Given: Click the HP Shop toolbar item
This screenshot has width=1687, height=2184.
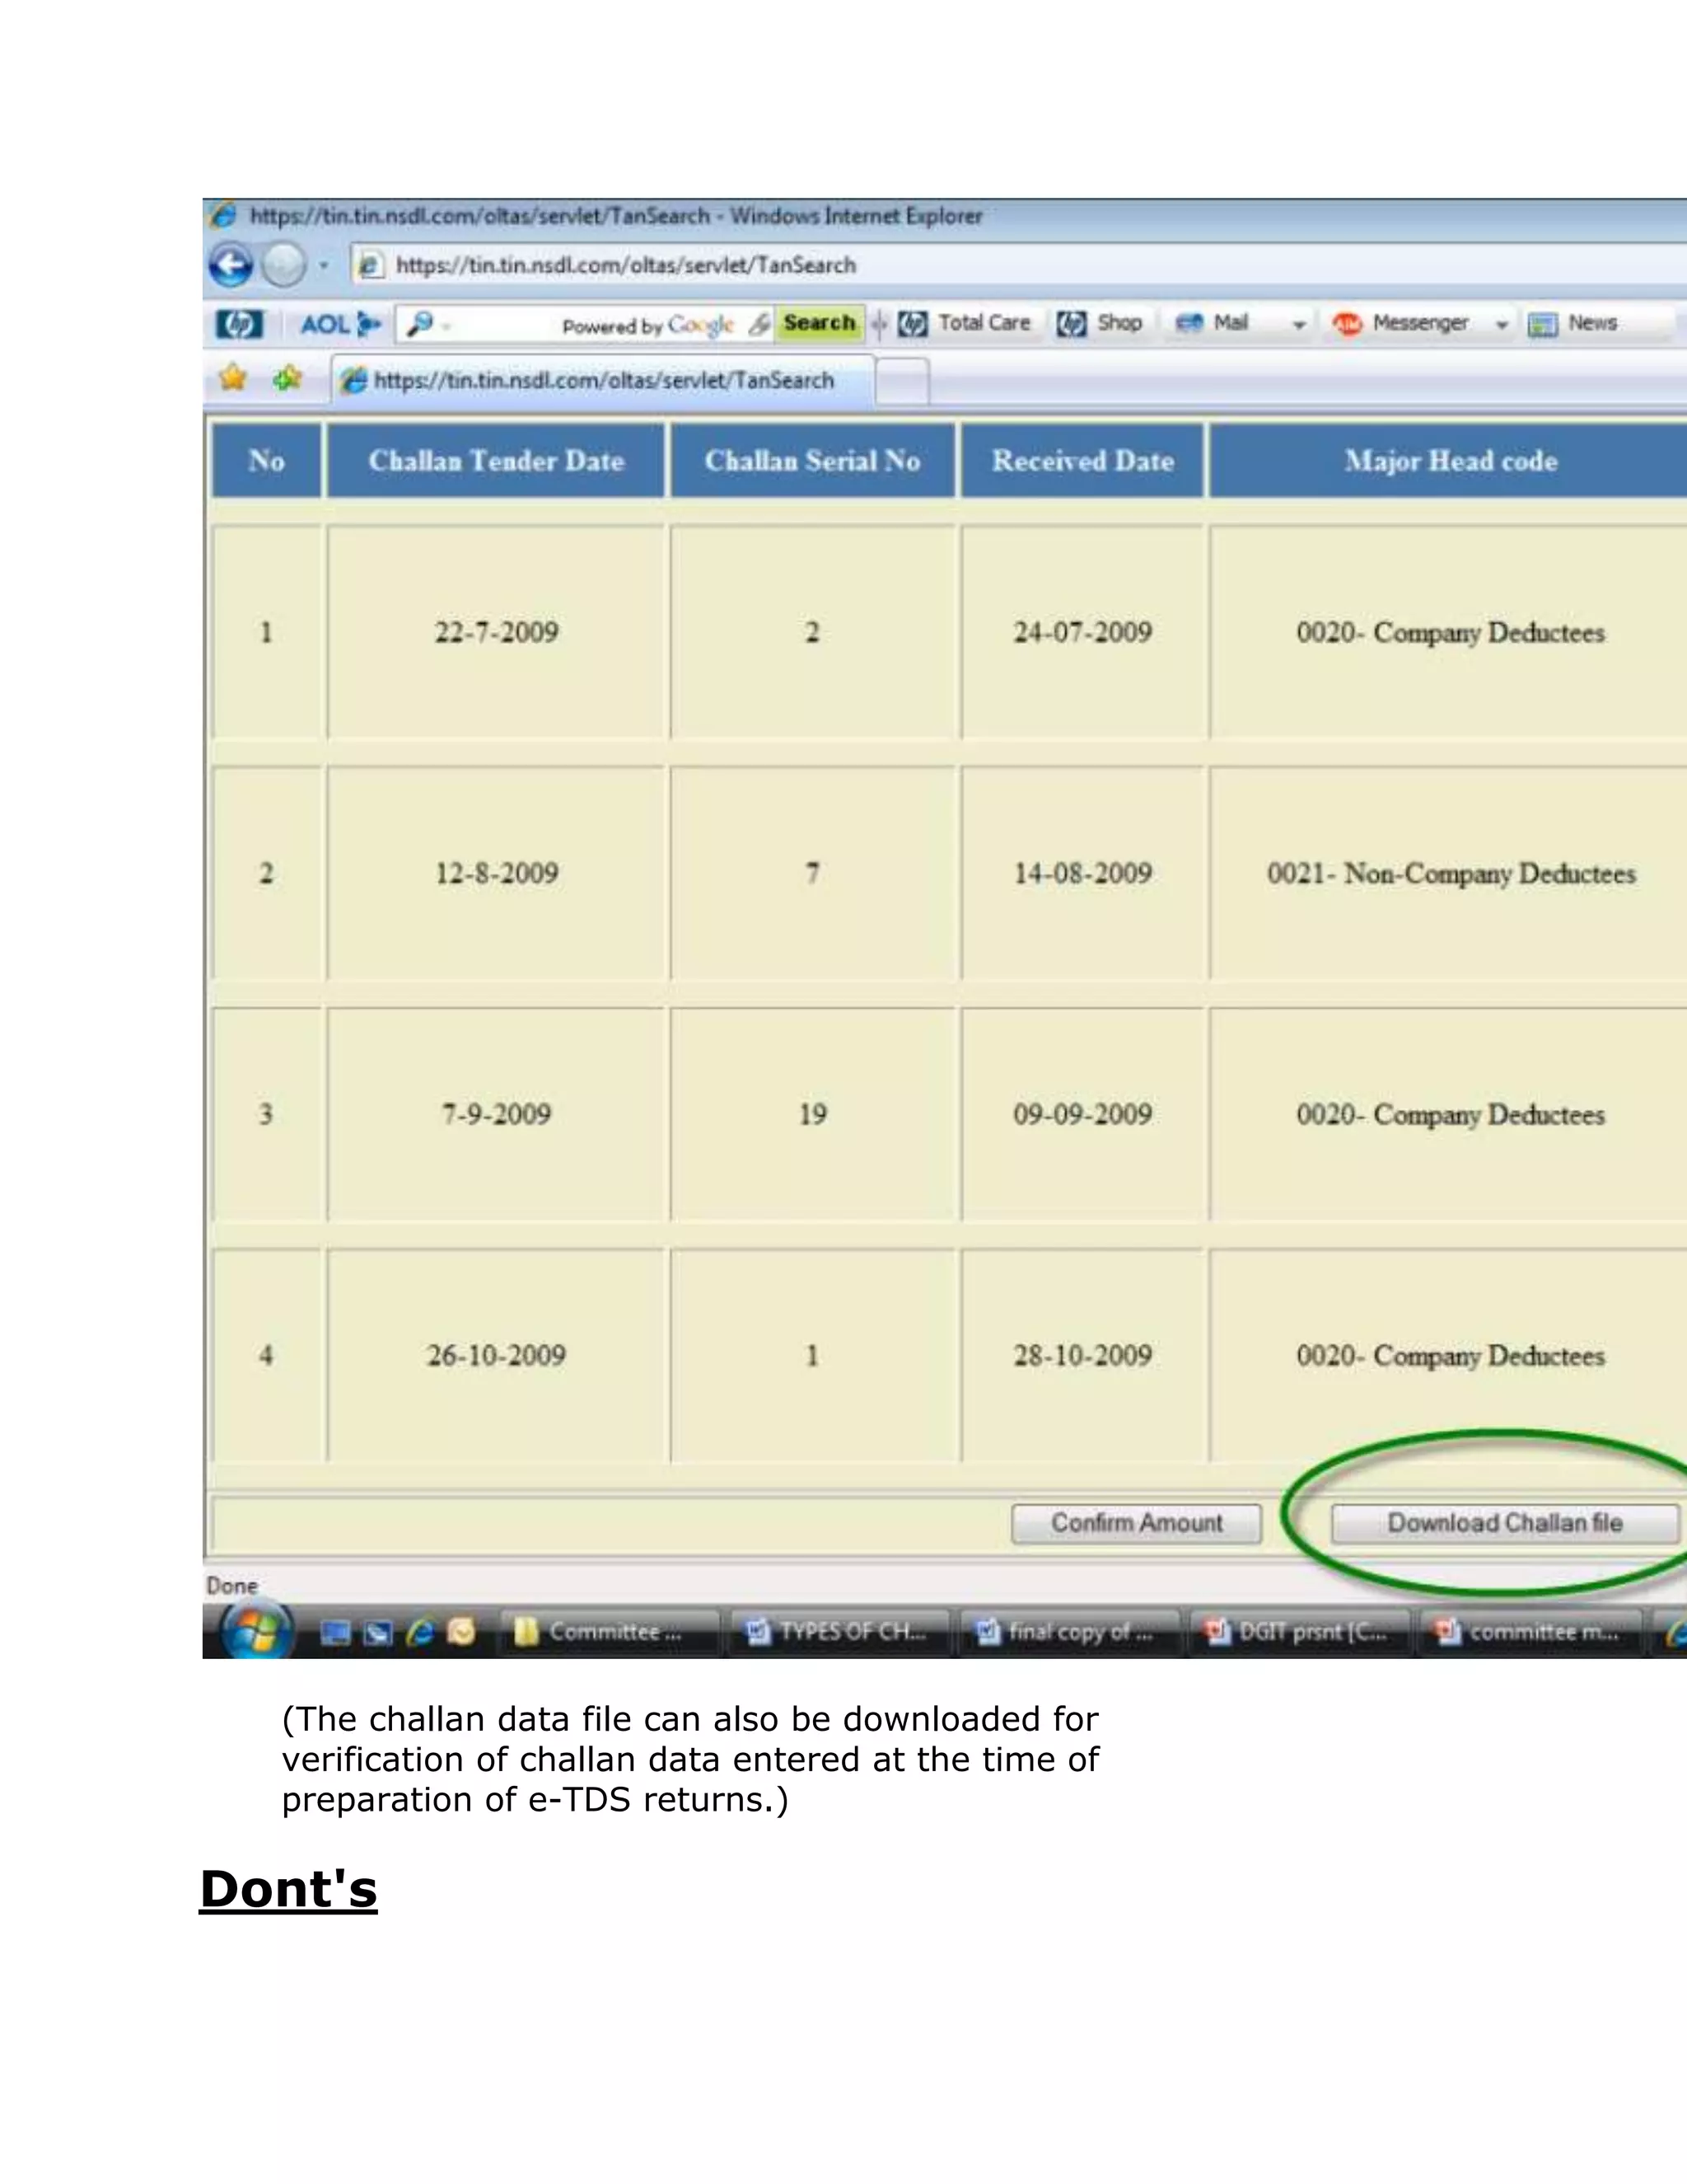Looking at the screenshot, I should coord(1101,323).
